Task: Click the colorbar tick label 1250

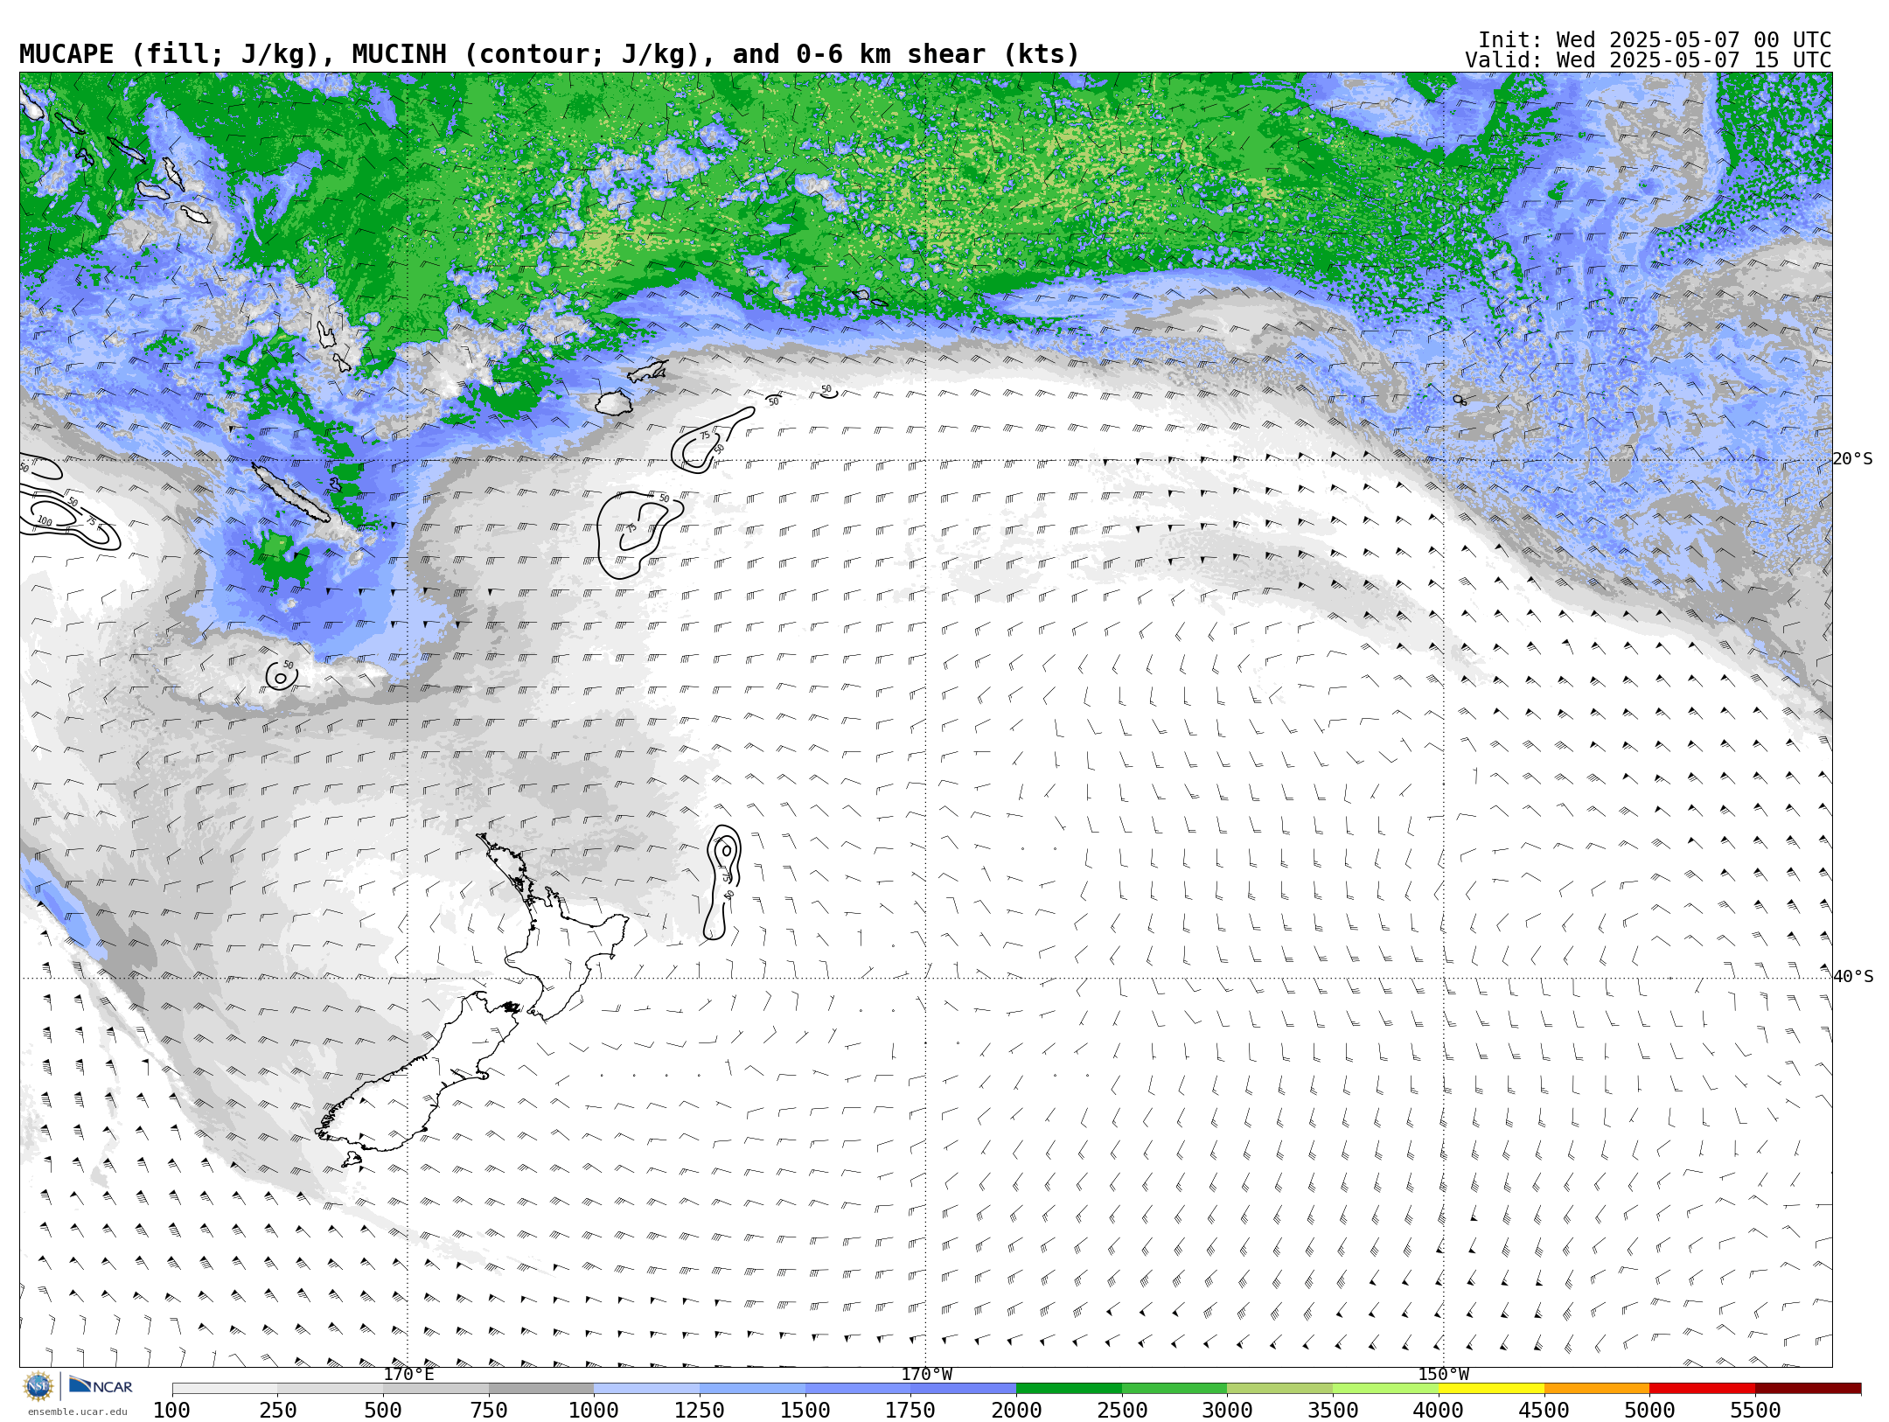Action: point(700,1410)
